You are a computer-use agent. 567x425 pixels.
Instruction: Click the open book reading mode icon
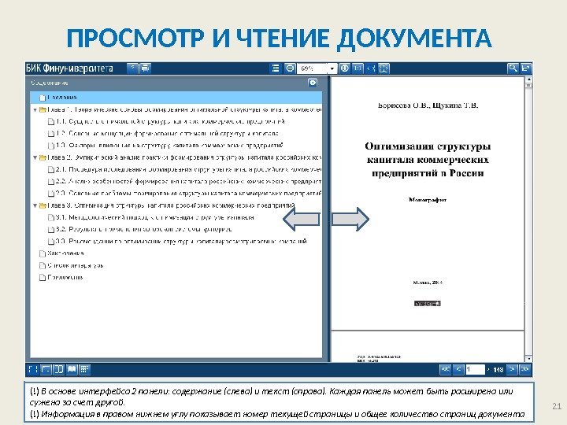pyautogui.click(x=72, y=369)
